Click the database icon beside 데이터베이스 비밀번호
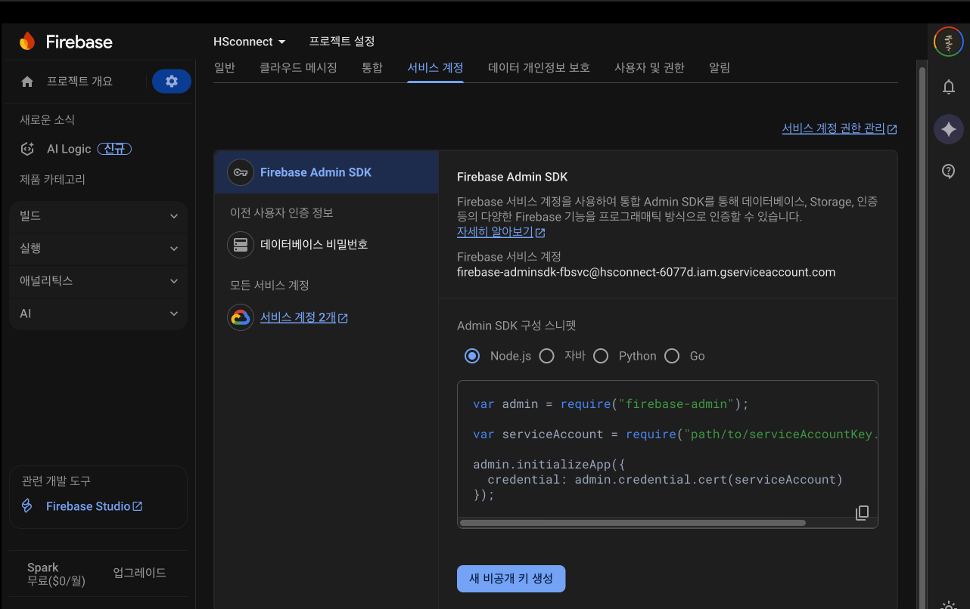Screen dimensions: 970x609 tap(241, 245)
